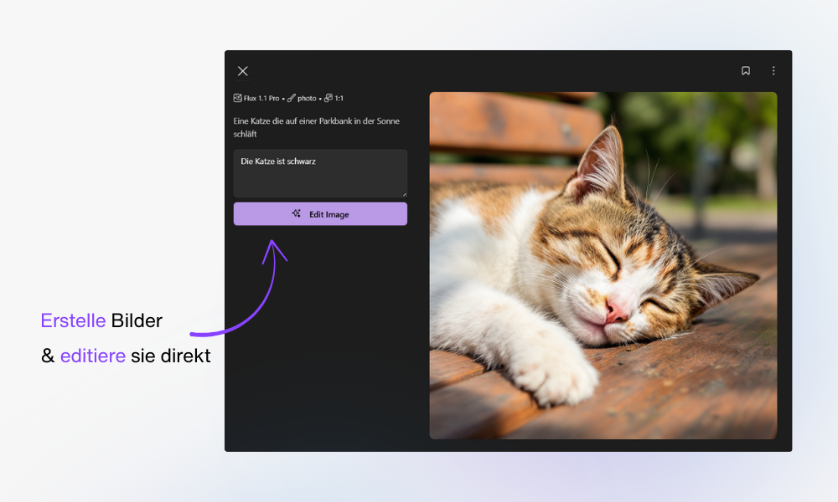Click the '& editiere sie direkt' text

coord(127,356)
